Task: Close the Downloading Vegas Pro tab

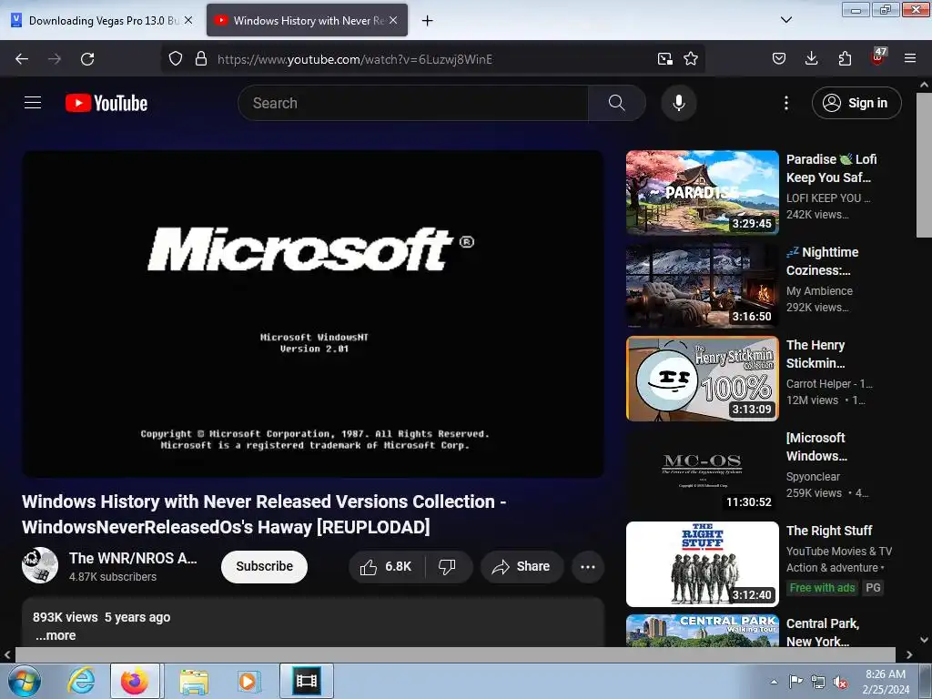Action: 187,20
